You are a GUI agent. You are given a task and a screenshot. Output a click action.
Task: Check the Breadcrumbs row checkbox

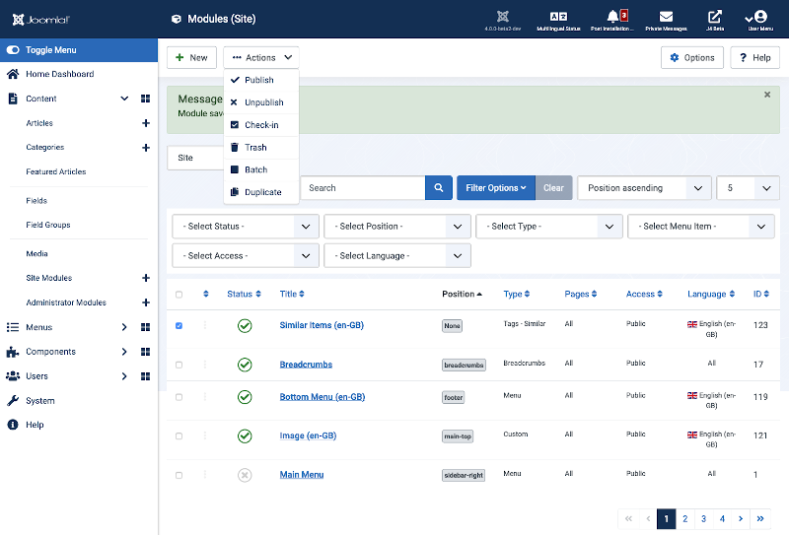(179, 365)
